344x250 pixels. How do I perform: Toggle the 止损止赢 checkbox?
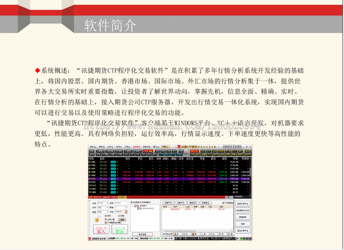click(106, 219)
